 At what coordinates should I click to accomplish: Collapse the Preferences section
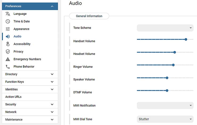pyautogui.click(x=52, y=6)
